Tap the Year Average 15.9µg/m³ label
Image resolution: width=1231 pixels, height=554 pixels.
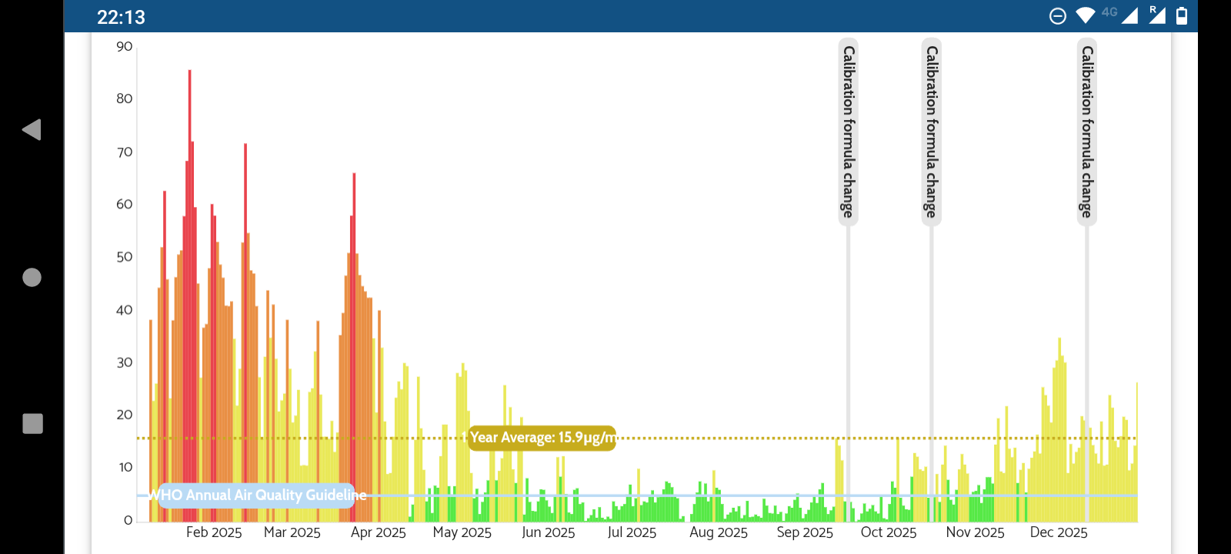pyautogui.click(x=542, y=438)
